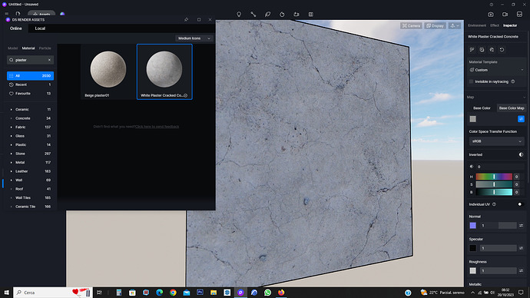530x298 pixels.
Task: Open the Material Template Custom dropdown
Action: tap(496, 70)
